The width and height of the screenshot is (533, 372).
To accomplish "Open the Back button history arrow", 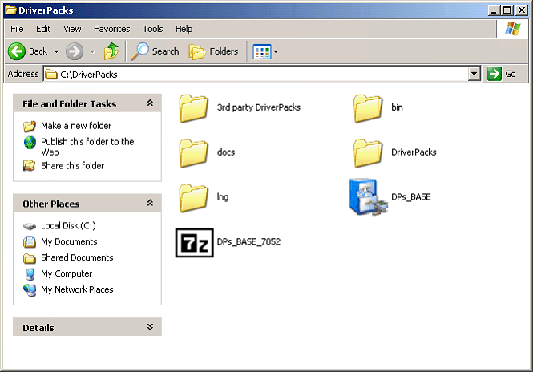I will [56, 51].
